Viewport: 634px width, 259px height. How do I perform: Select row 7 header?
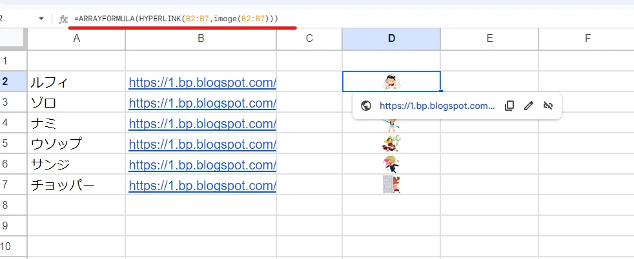tap(13, 185)
